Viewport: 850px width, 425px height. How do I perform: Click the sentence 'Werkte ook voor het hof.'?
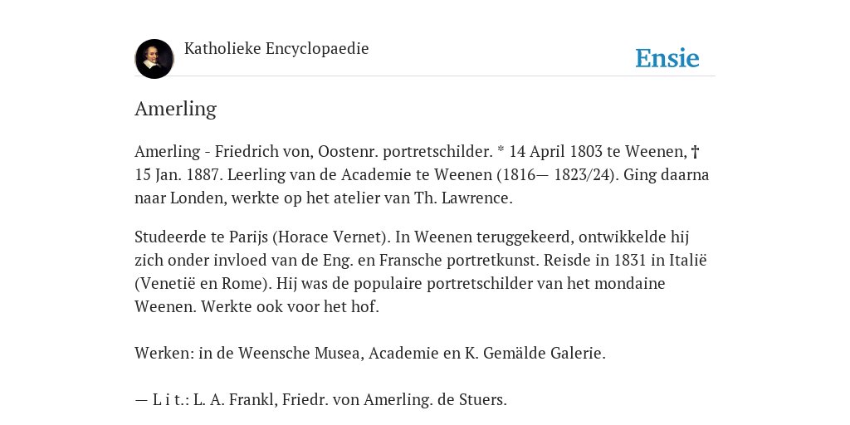click(x=290, y=307)
